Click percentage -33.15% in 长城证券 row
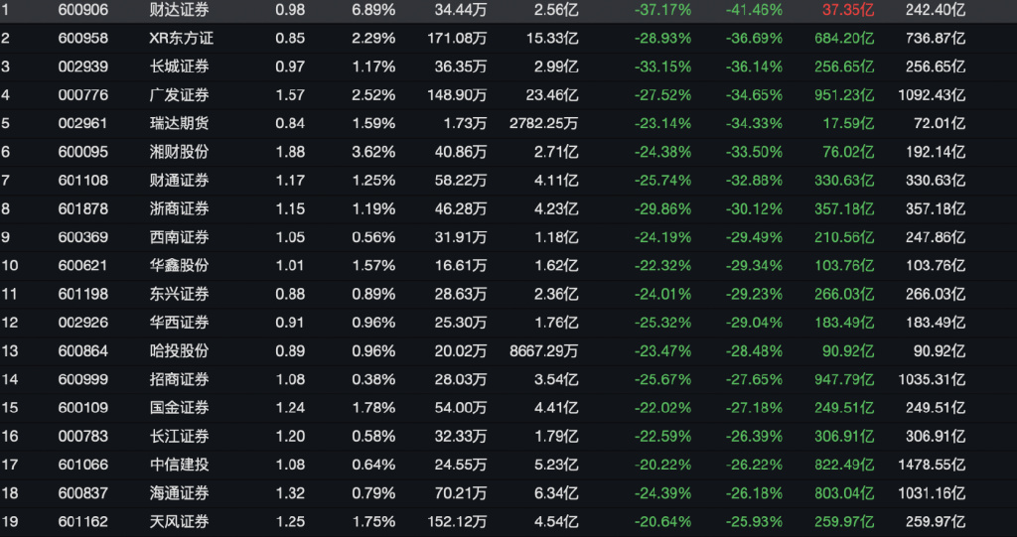Viewport: 1017px width, 537px height. [662, 67]
